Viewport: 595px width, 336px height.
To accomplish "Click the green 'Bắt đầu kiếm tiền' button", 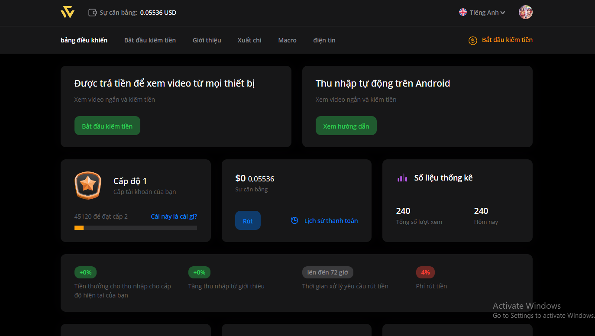I will (107, 126).
